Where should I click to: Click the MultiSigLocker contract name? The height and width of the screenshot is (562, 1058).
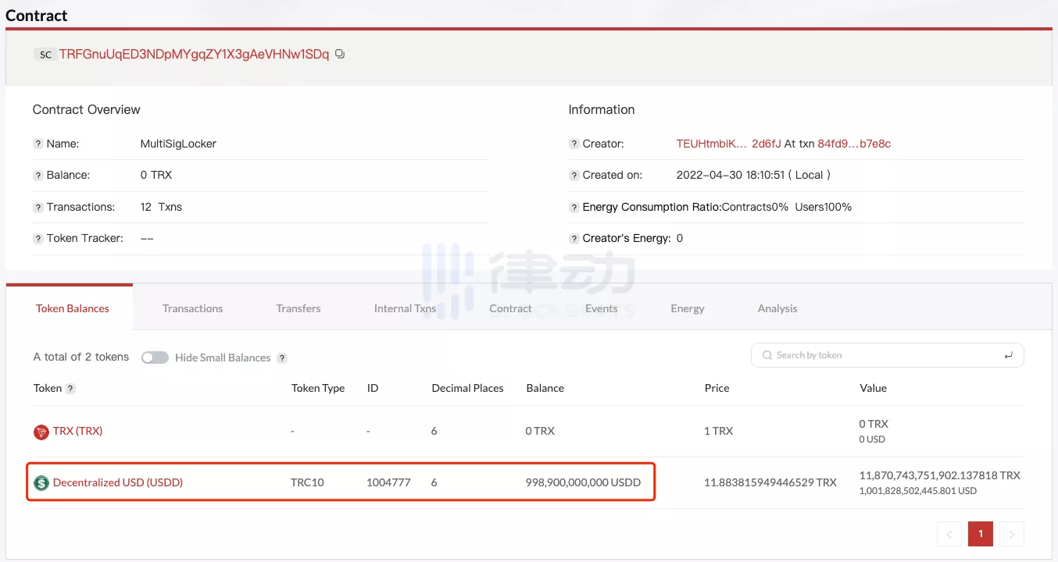point(178,144)
